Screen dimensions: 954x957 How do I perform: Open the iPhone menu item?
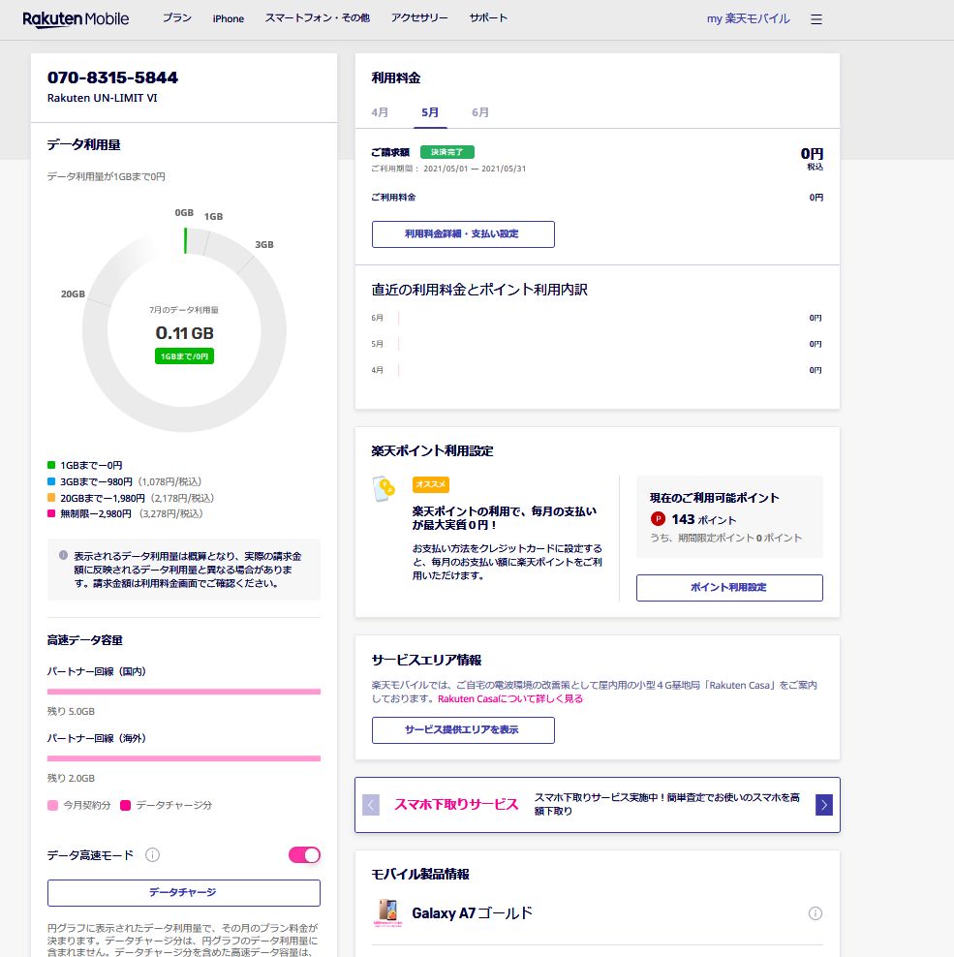[x=229, y=19]
